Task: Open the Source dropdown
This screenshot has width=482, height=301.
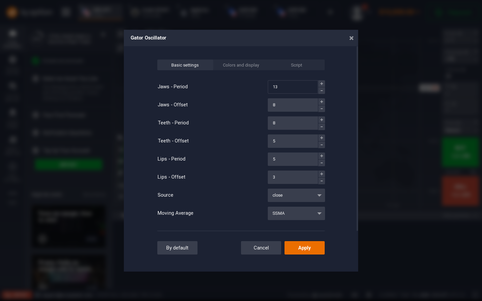Action: point(296,195)
